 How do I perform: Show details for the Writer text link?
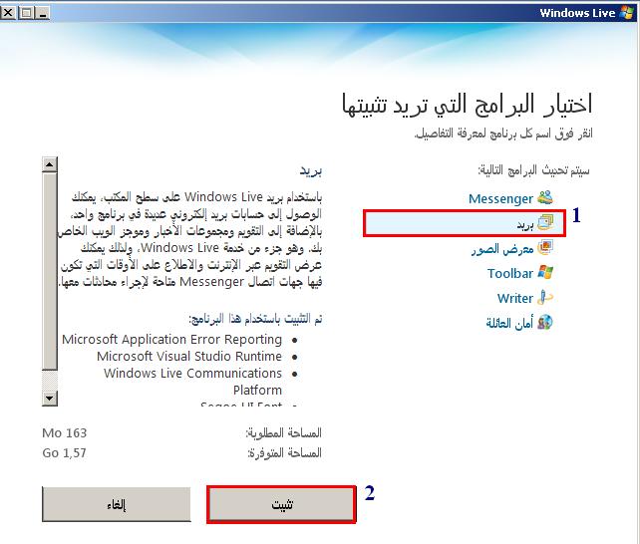point(515,299)
